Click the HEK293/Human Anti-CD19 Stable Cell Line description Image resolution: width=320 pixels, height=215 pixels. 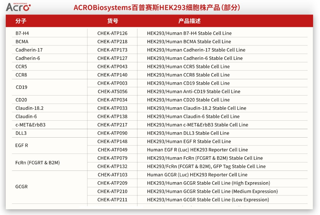[x=194, y=92]
